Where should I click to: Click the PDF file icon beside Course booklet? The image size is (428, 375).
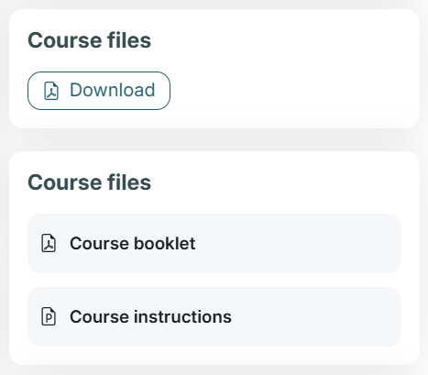click(49, 243)
